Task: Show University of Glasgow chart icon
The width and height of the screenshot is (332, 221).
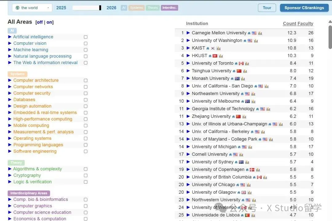Action: [x=250, y=192]
